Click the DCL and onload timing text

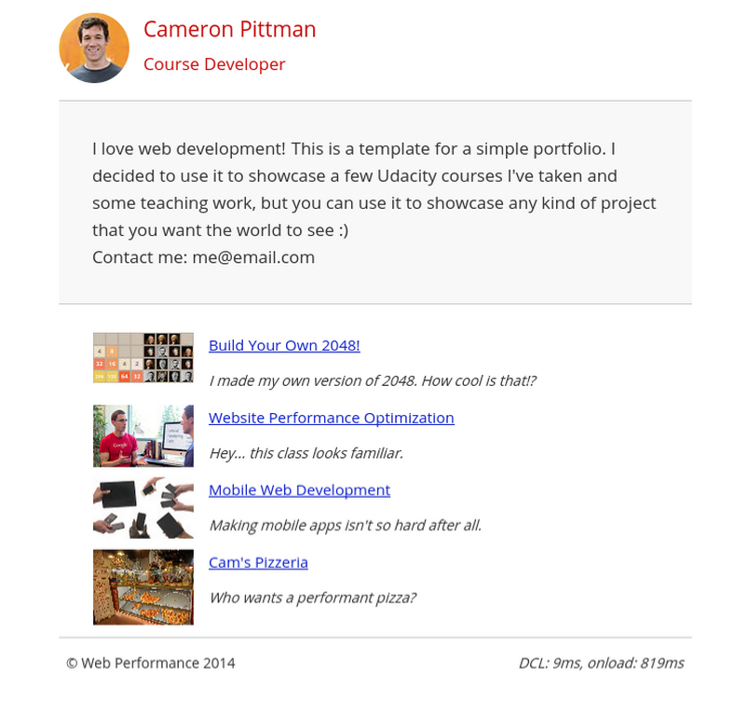point(601,663)
